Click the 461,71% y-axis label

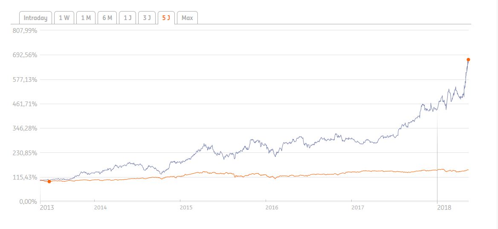tap(26, 104)
